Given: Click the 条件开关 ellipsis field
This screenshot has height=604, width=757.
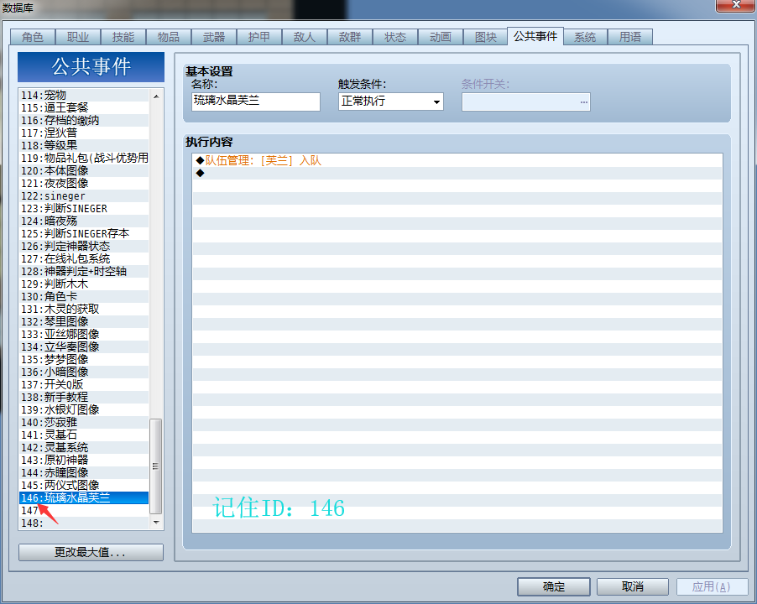Looking at the screenshot, I should (x=526, y=102).
